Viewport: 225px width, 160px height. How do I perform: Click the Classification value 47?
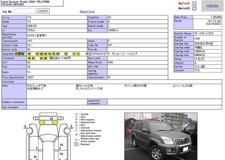pyautogui.click(x=109, y=77)
